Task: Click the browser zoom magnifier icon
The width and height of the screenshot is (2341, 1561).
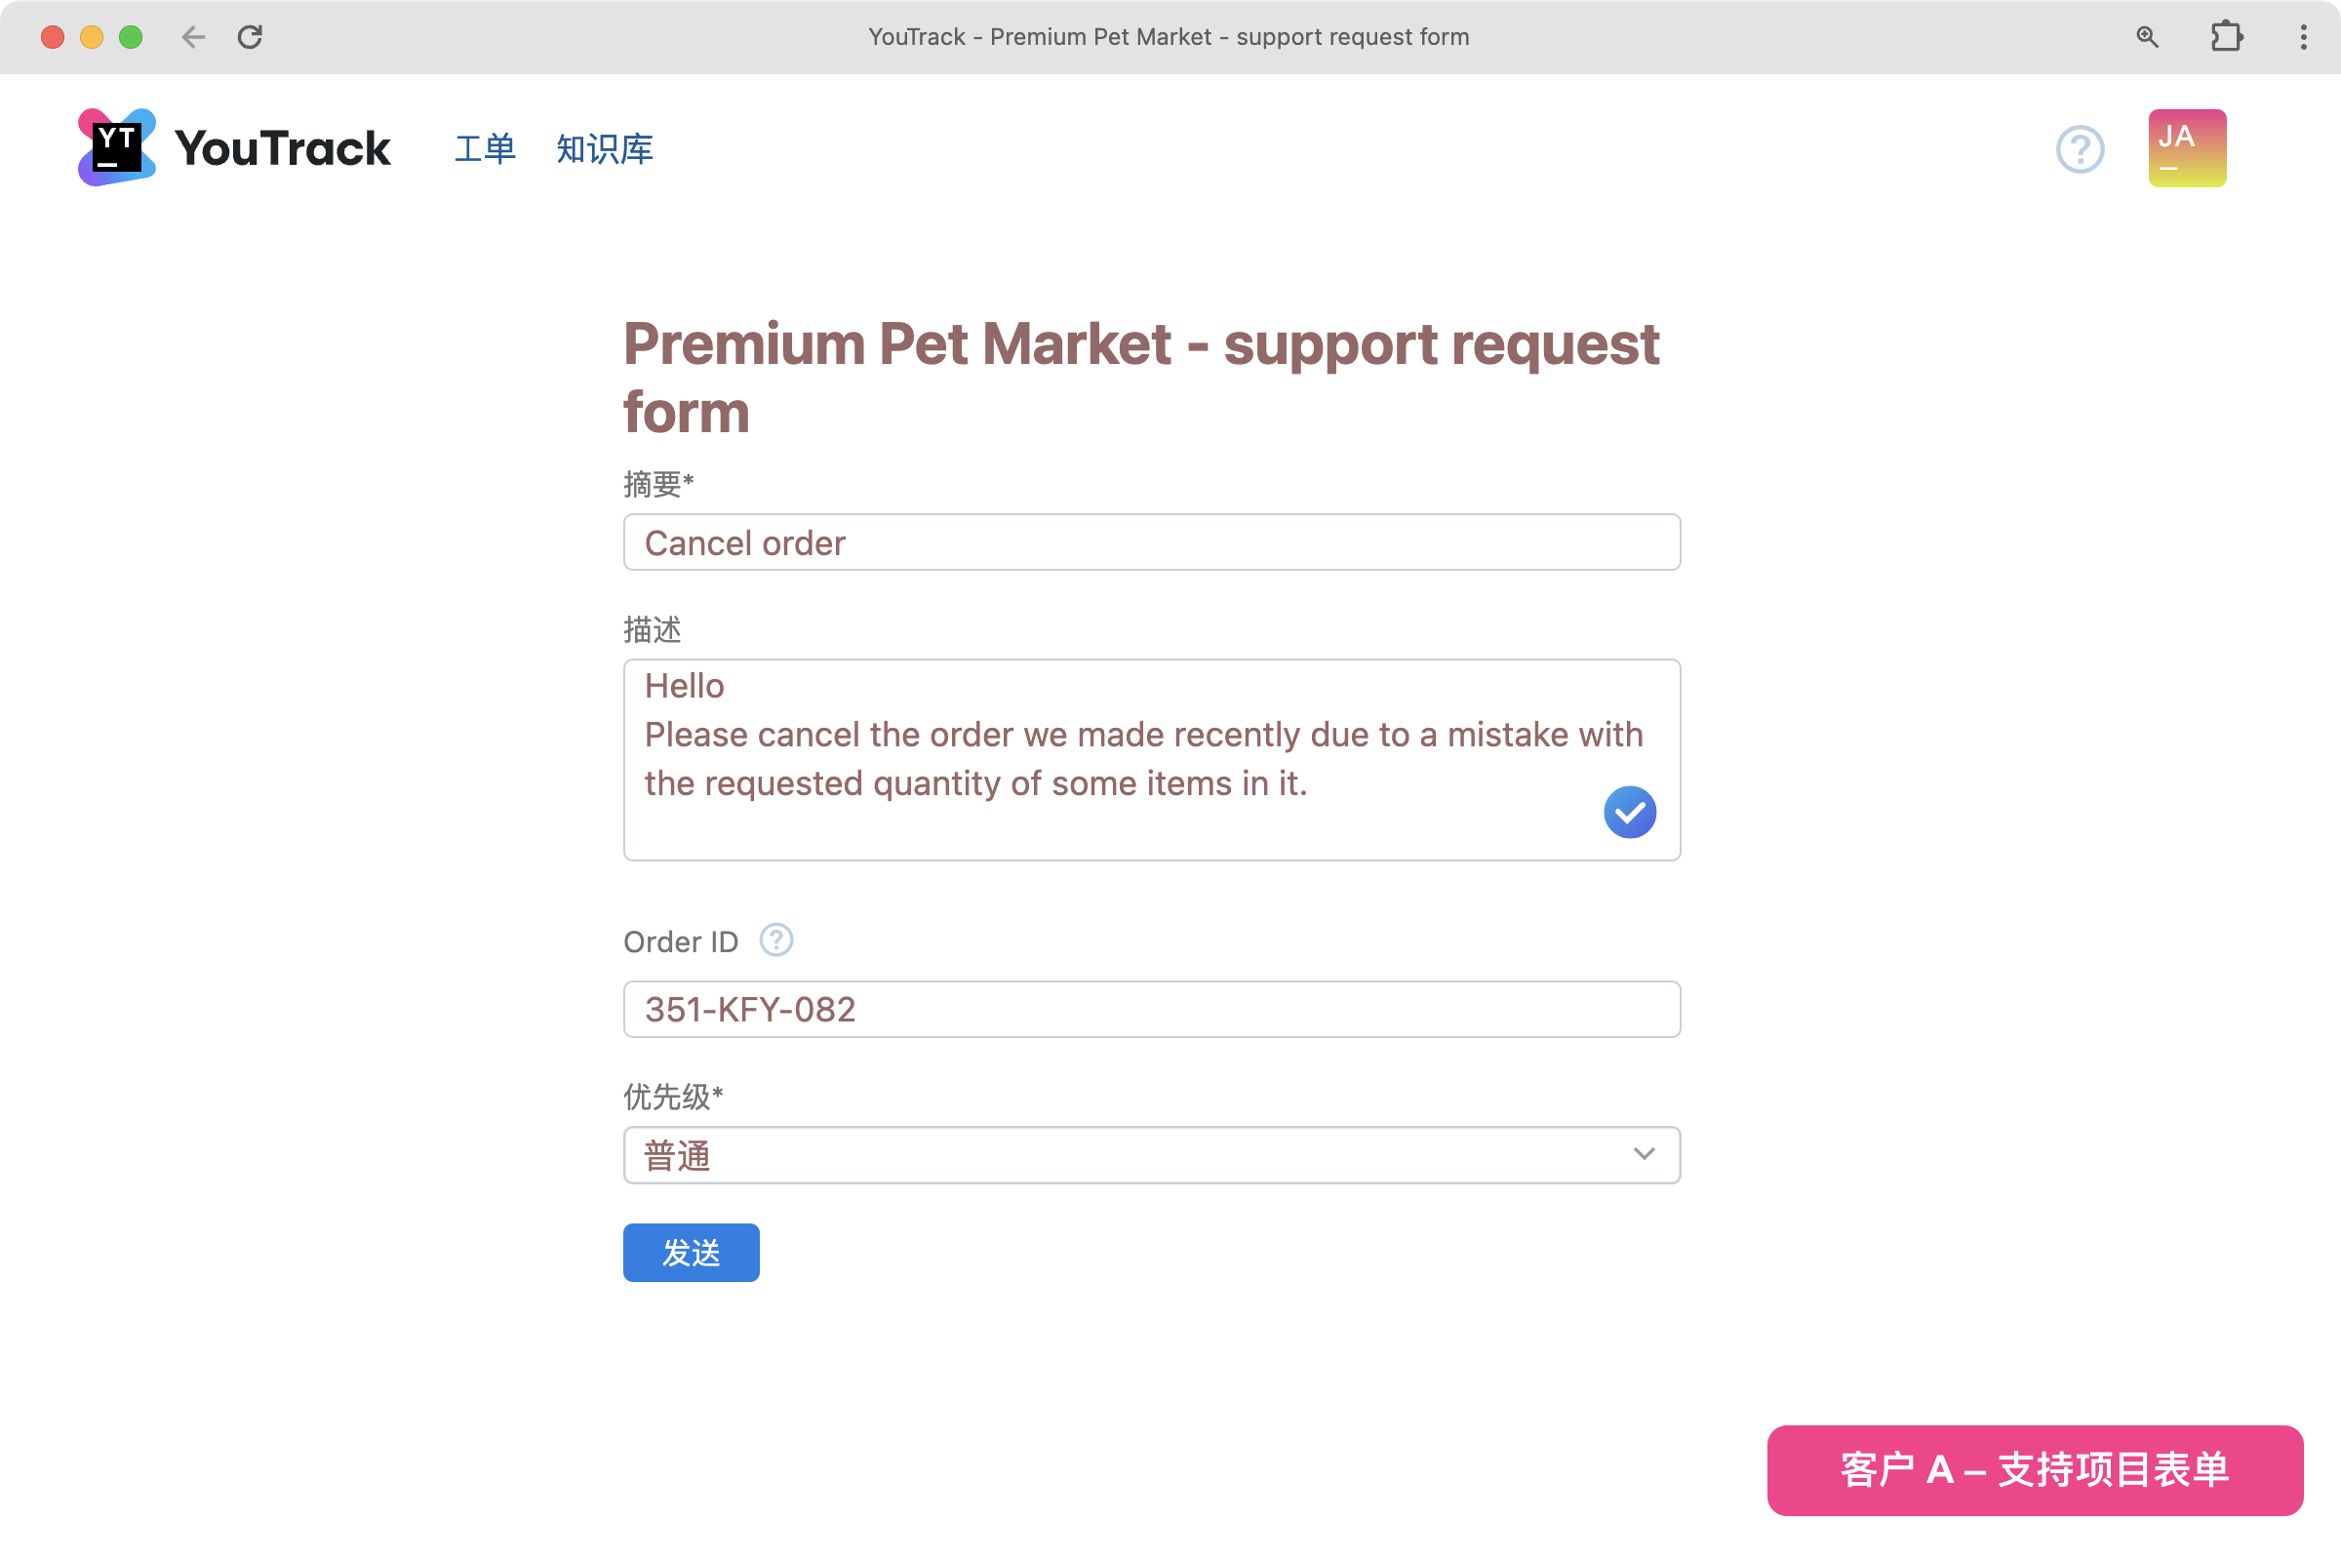Action: coord(2147,37)
